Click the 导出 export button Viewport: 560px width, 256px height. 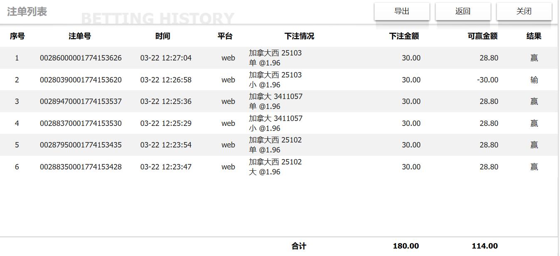pos(402,11)
